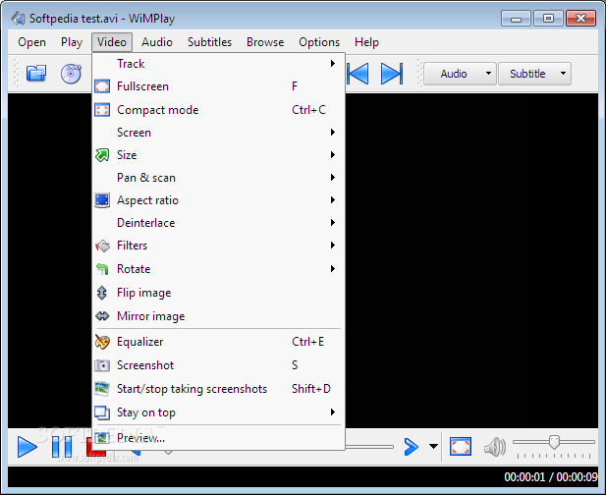606x495 pixels.
Task: Maximize the WiMPlay window
Action: tap(548, 18)
